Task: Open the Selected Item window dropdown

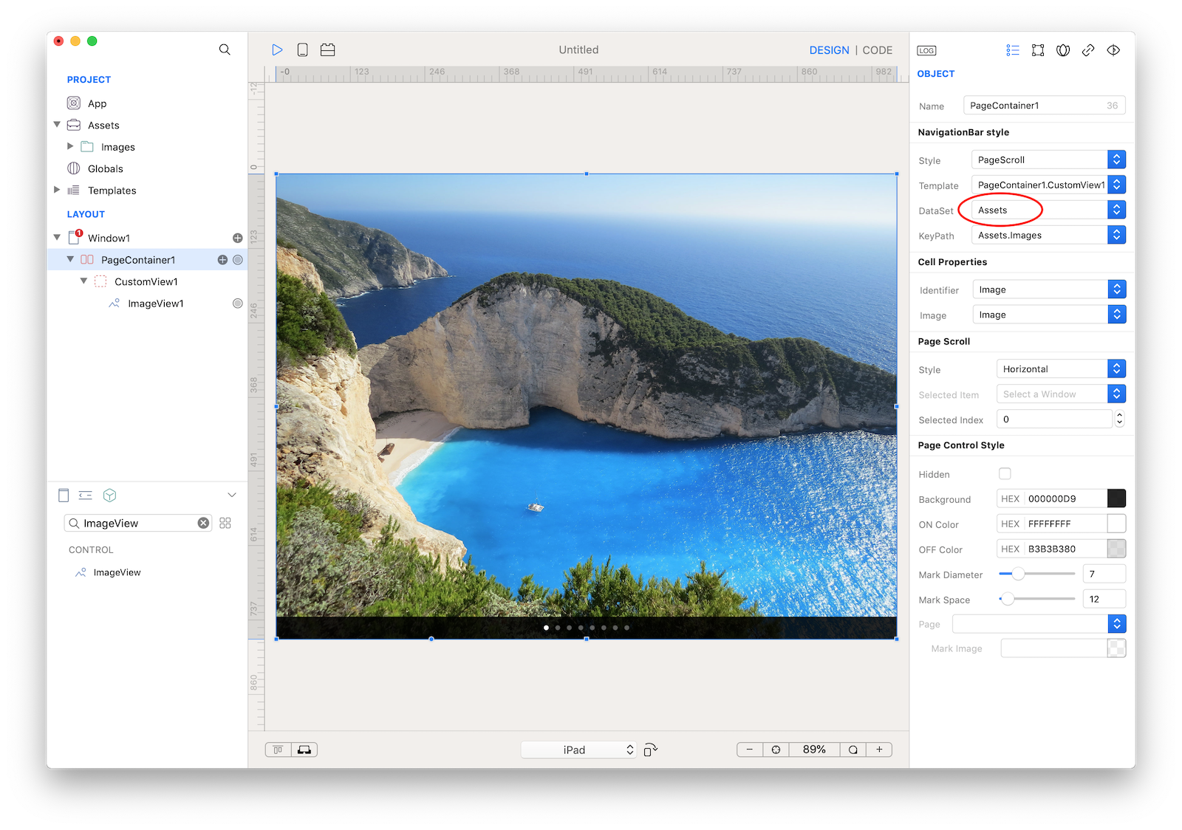Action: 1061,394
